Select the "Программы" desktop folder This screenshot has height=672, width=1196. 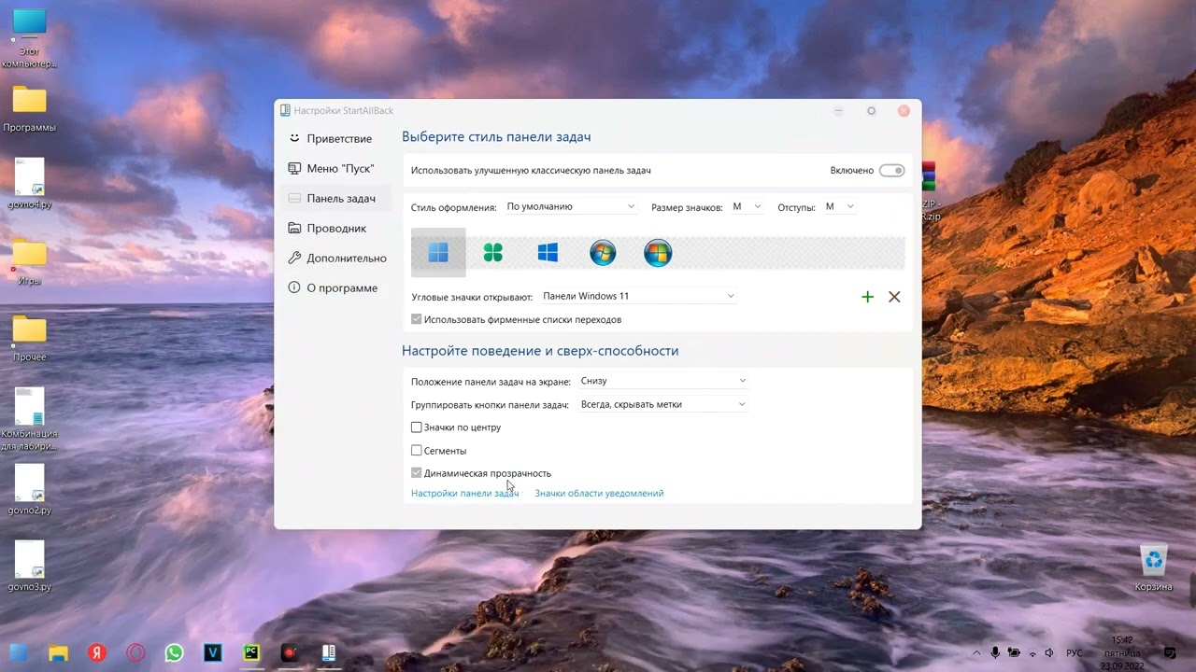click(29, 110)
